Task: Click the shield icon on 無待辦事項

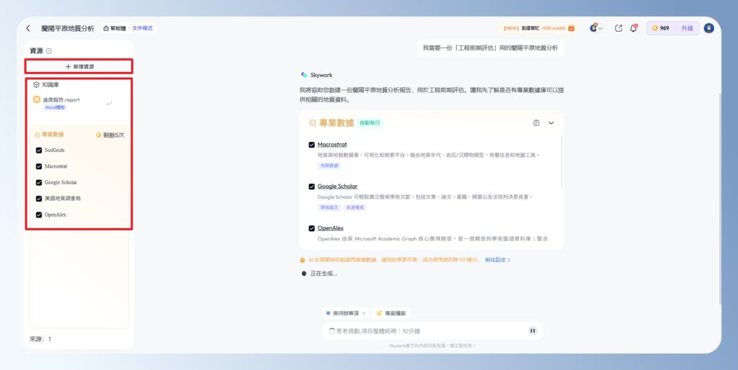Action: [328, 313]
